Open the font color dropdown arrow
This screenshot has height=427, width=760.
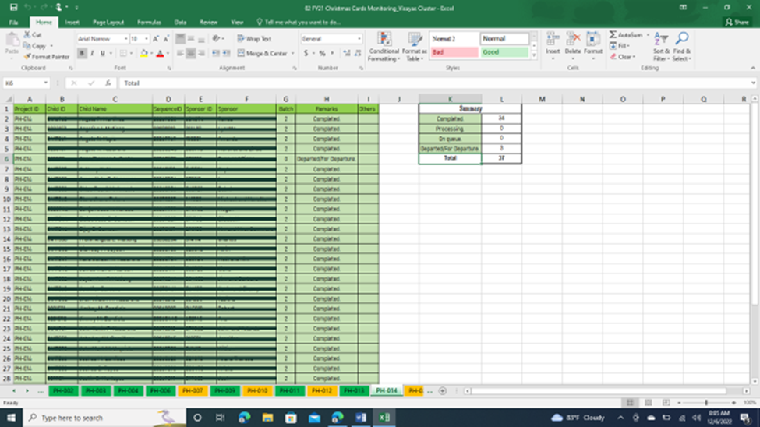pos(168,53)
